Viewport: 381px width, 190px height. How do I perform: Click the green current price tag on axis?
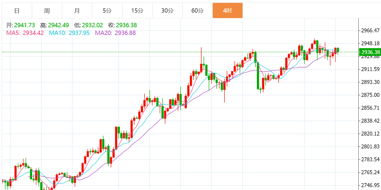[x=370, y=52]
